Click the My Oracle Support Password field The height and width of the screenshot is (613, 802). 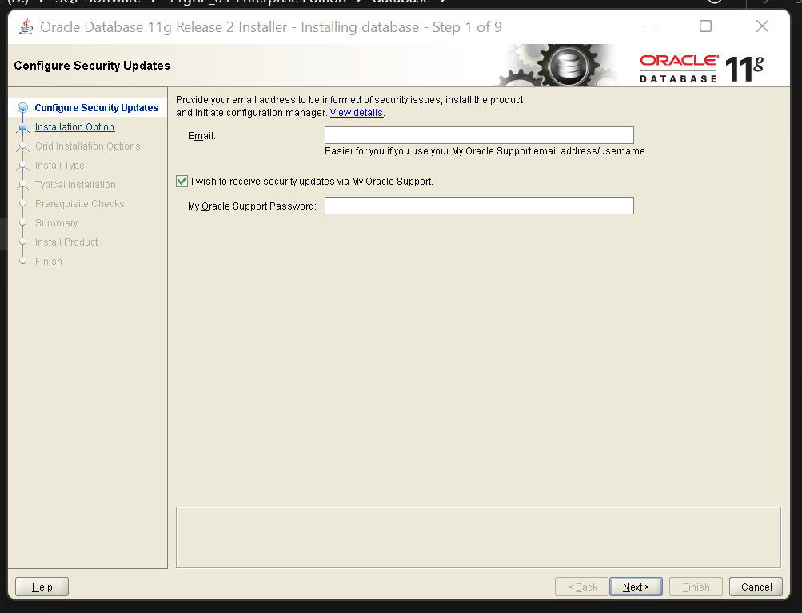pyautogui.click(x=479, y=206)
